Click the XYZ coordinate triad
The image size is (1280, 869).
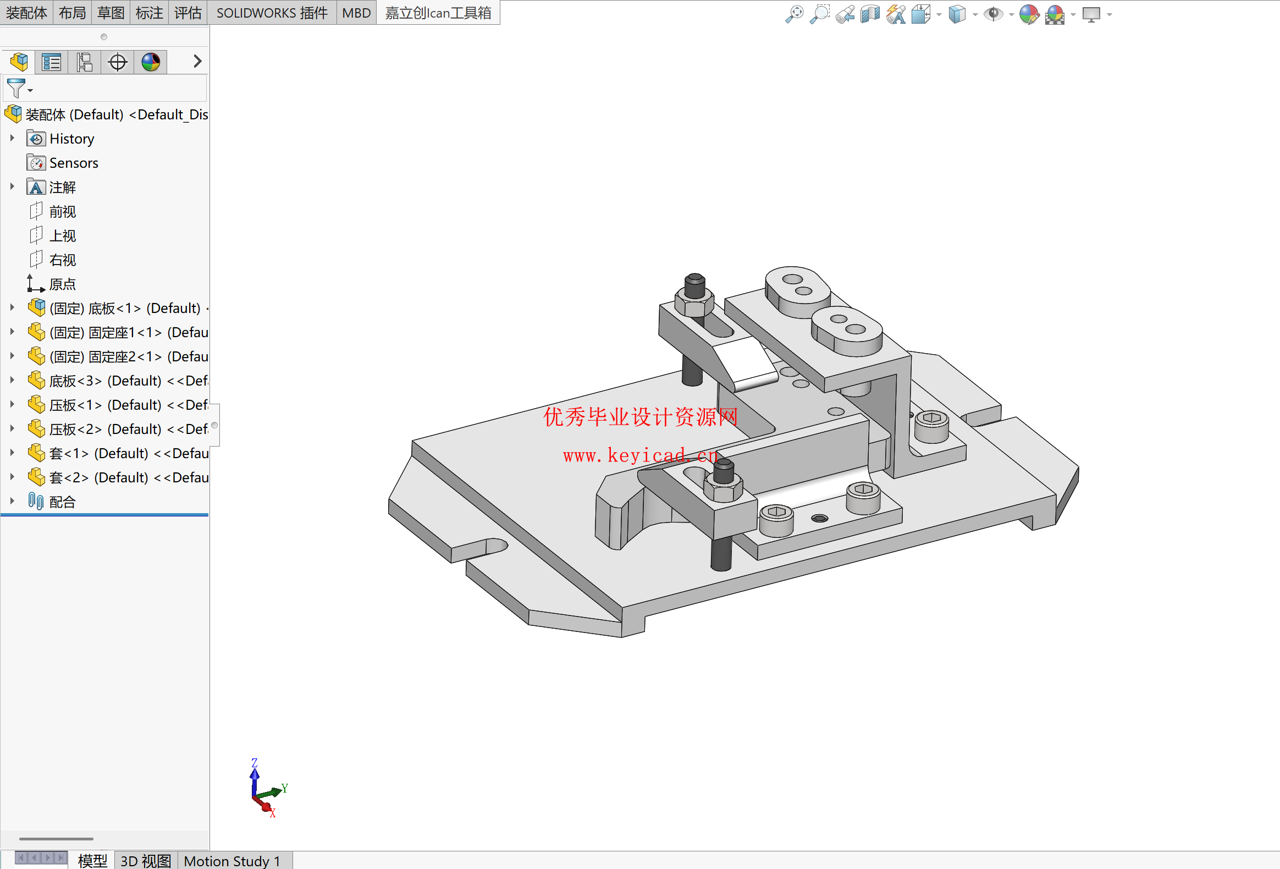click(x=268, y=788)
